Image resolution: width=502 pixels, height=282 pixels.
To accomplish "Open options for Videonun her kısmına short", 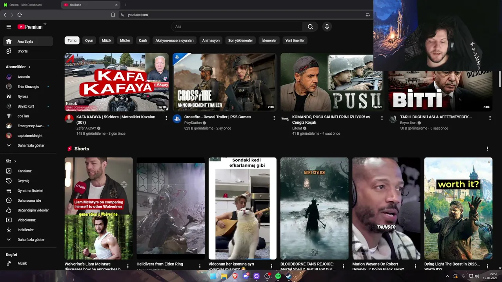I will [272, 266].
